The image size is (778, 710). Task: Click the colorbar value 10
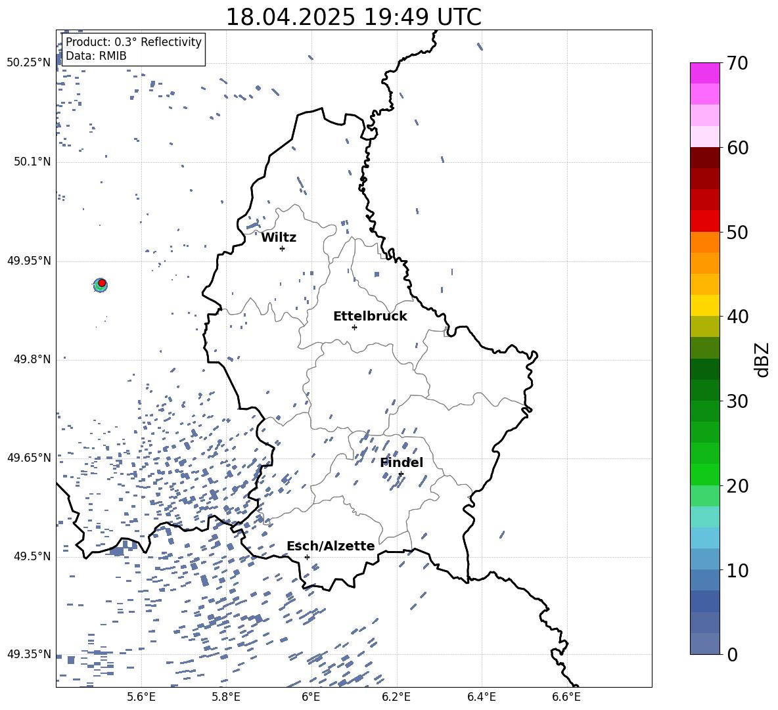tap(737, 570)
